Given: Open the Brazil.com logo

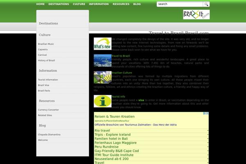Looking at the screenshot, I should coord(196,15).
